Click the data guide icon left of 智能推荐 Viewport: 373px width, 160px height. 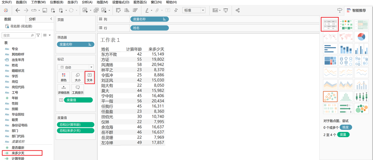coord(340,10)
